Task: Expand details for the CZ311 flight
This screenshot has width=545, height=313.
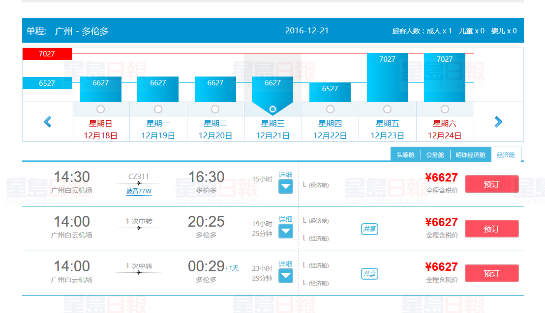Action: 286,186
